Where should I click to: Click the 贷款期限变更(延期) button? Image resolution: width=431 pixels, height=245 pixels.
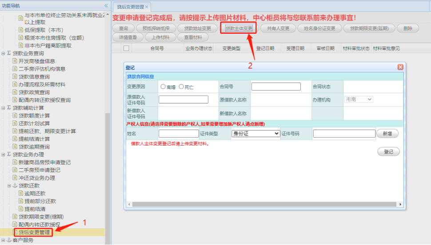tap(369, 28)
